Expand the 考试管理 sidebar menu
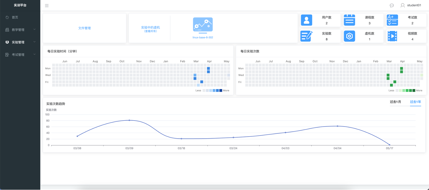 click(x=20, y=55)
